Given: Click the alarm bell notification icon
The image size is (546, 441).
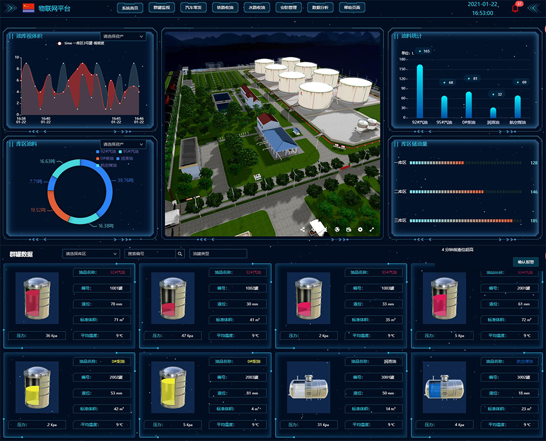Looking at the screenshot, I should [x=515, y=8].
